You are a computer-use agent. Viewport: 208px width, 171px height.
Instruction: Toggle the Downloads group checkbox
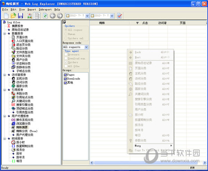[x=65, y=79]
